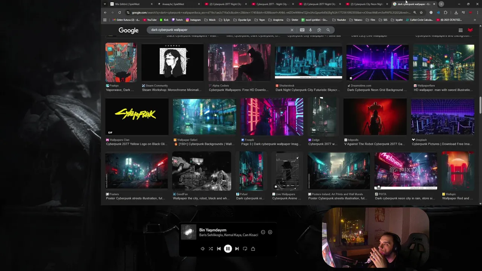Show more bookmarks via overflow chevron
Screen dimensions: 482x271
(475, 20)
